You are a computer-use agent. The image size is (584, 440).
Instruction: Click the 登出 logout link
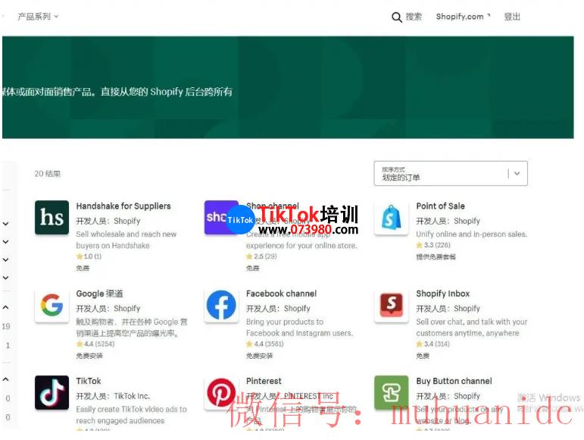[512, 17]
